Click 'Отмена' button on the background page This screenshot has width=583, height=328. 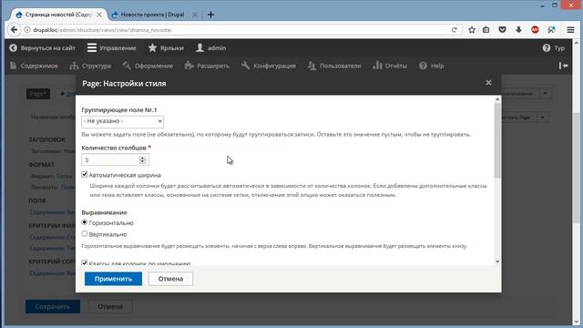tap(110, 307)
